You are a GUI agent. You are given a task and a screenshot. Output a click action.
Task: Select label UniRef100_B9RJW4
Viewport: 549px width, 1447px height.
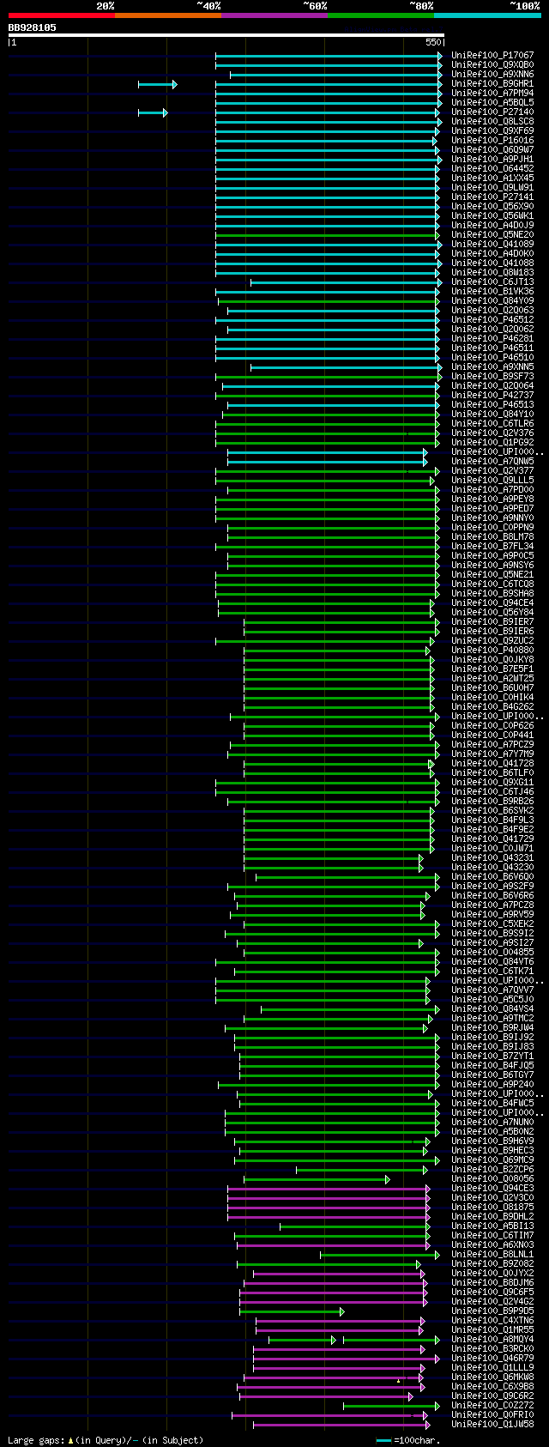click(492, 1028)
